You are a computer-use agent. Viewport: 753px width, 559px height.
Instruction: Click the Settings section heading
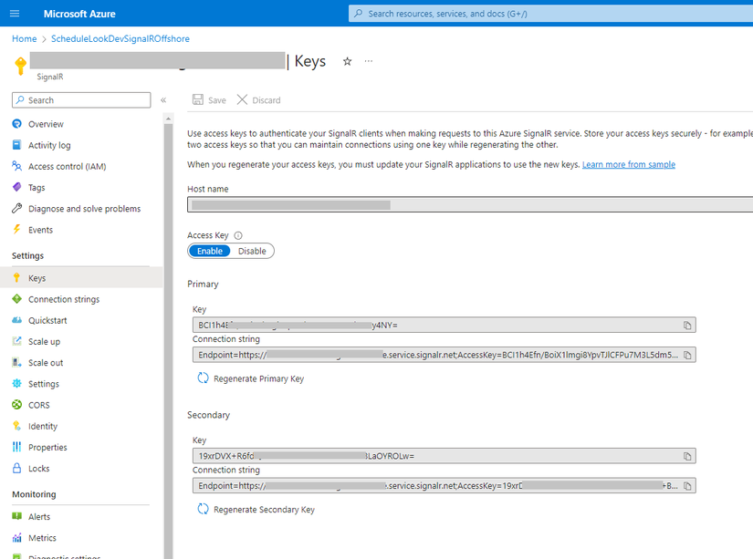[28, 255]
